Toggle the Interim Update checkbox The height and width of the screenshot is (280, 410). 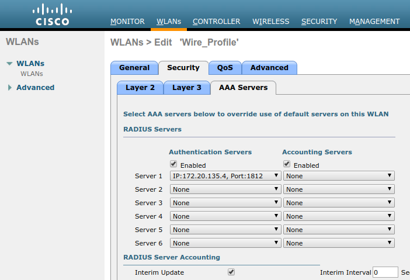click(x=231, y=272)
